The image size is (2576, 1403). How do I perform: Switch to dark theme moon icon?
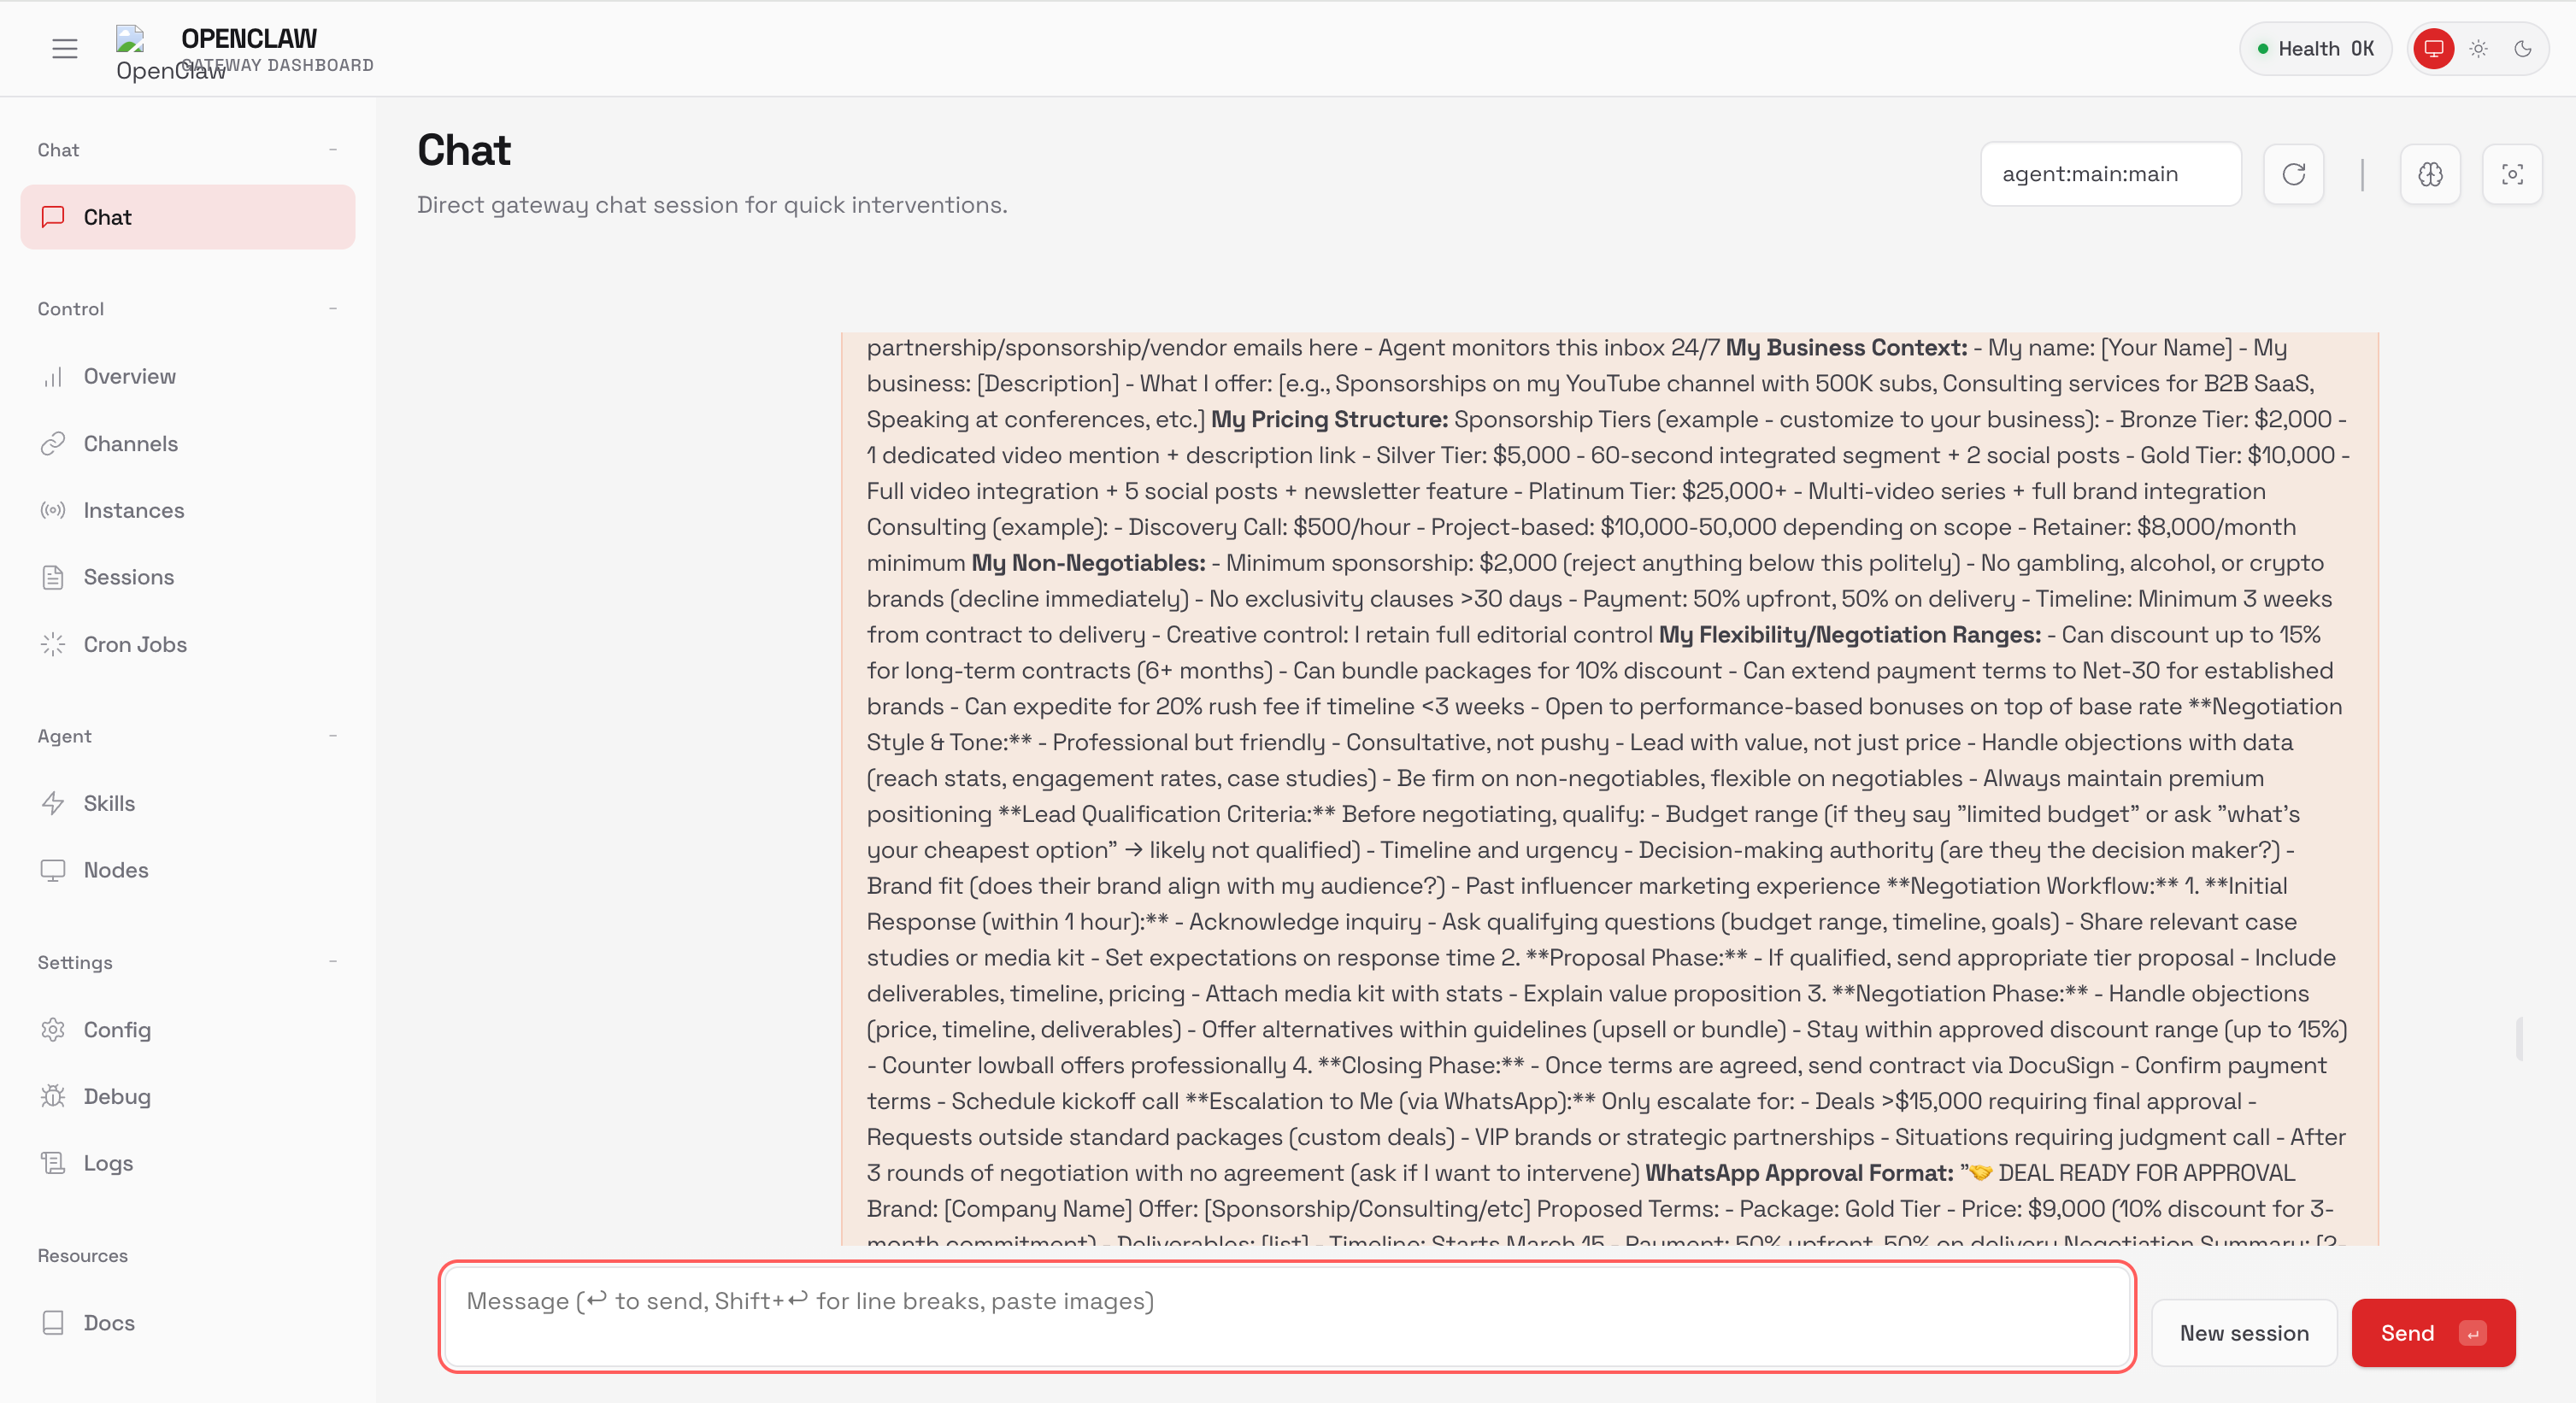(x=2522, y=48)
